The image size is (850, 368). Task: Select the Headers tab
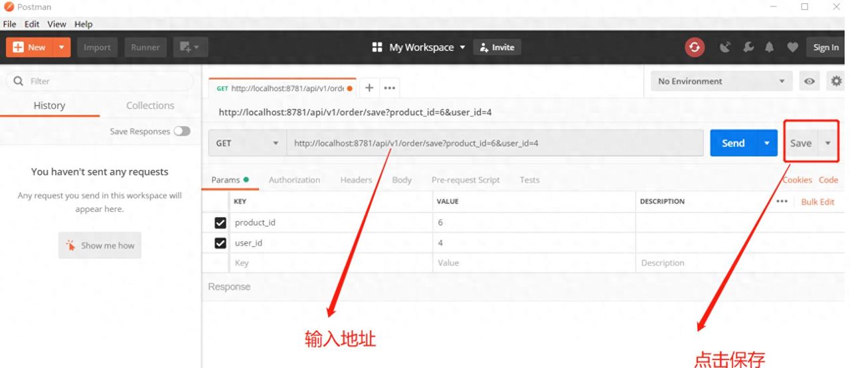click(x=356, y=180)
